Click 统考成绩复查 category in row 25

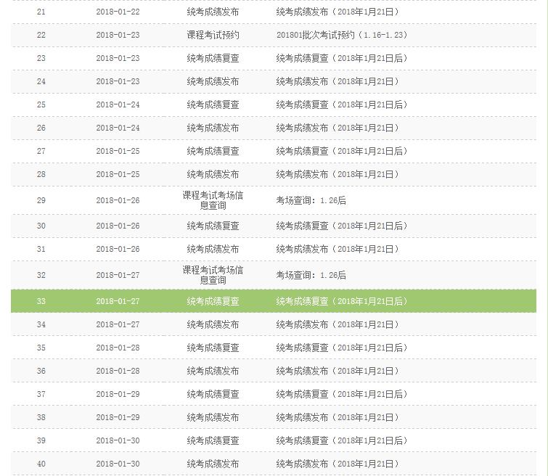tap(213, 104)
